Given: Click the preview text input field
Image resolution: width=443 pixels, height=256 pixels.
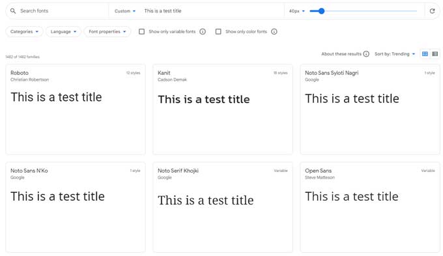Looking at the screenshot, I should coord(212,11).
